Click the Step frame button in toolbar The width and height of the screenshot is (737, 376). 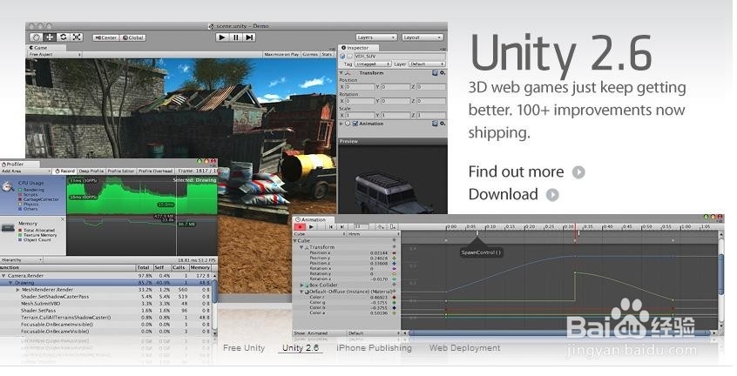[x=249, y=37]
